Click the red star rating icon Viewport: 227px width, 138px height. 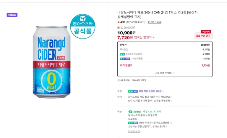tap(119, 22)
